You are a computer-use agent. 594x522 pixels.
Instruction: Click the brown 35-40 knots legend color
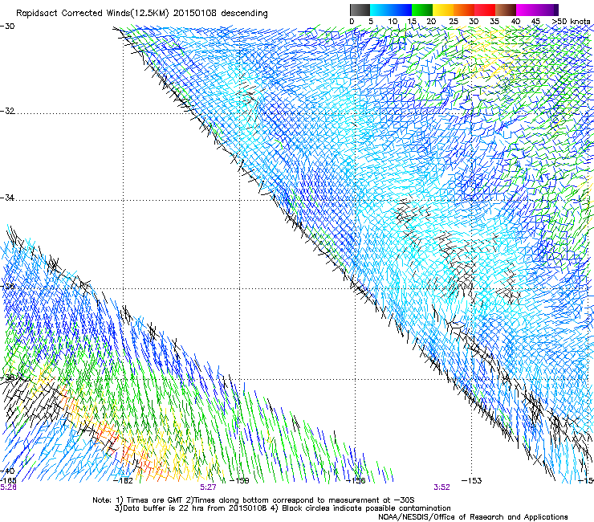click(506, 10)
